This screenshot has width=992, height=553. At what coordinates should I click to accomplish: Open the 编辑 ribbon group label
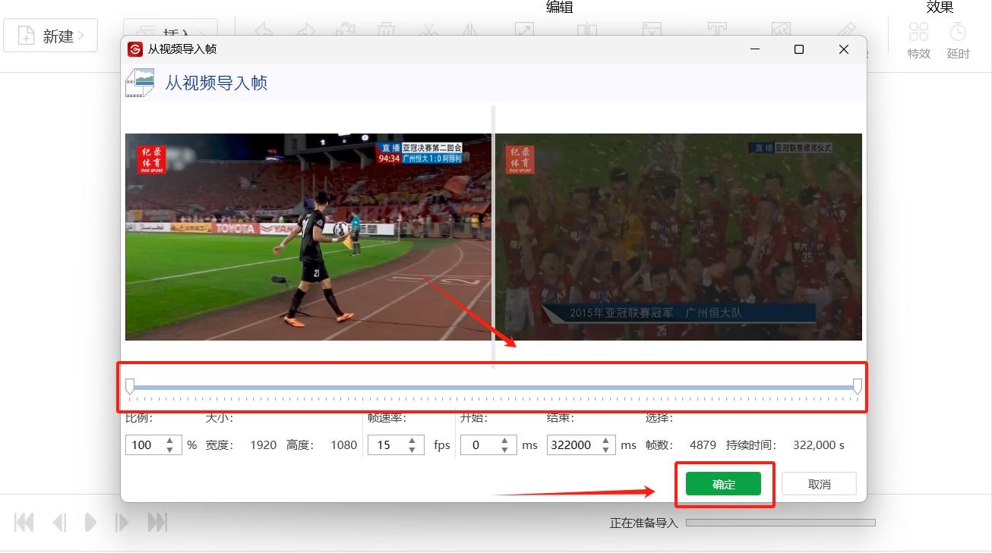560,8
